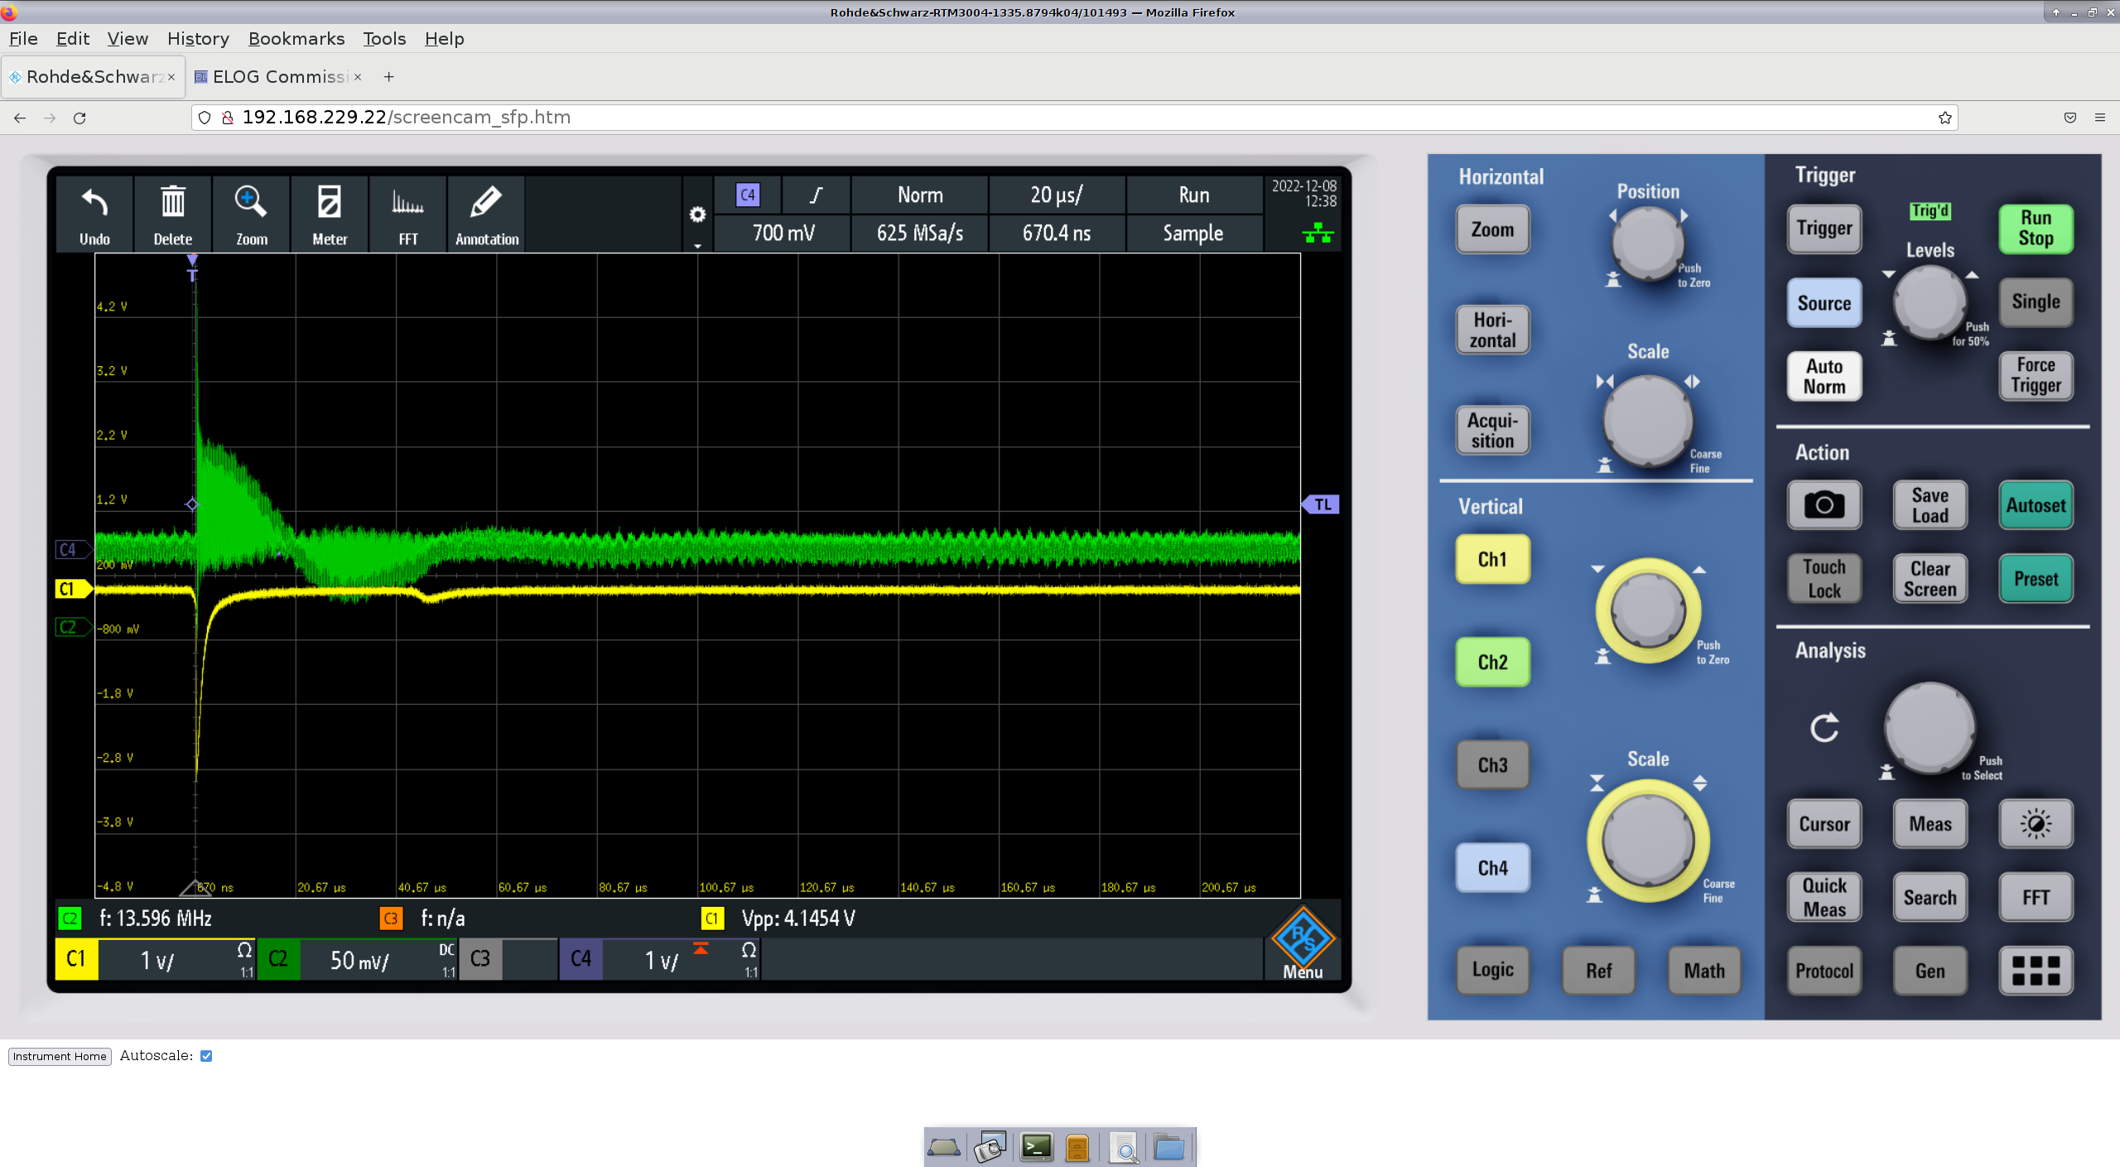
Task: Open the 20 µs/ timebase setting
Action: tap(1056, 195)
